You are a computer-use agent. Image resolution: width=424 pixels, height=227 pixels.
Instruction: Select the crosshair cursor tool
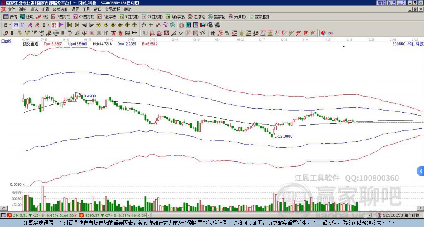coord(151,25)
